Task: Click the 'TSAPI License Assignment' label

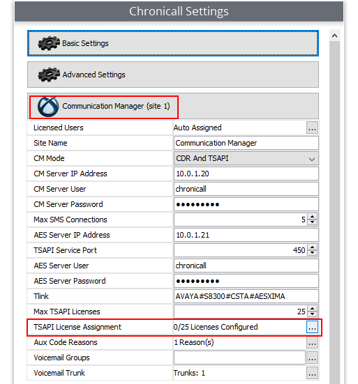Action: [77, 327]
